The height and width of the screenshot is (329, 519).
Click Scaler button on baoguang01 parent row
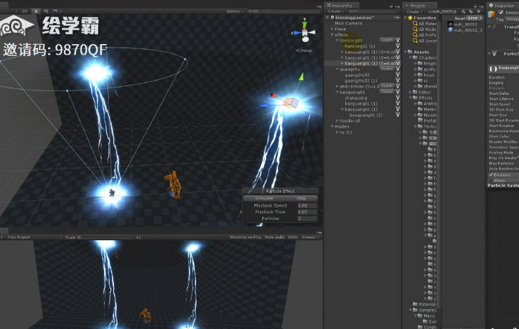click(387, 91)
